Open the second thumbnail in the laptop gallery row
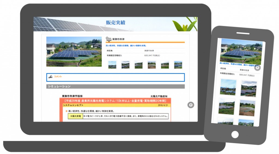The height and width of the screenshot is (154, 279). pyautogui.click(x=125, y=65)
